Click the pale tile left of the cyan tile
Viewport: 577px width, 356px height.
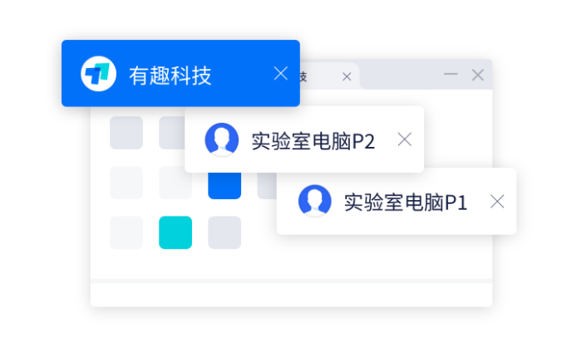pyautogui.click(x=126, y=232)
